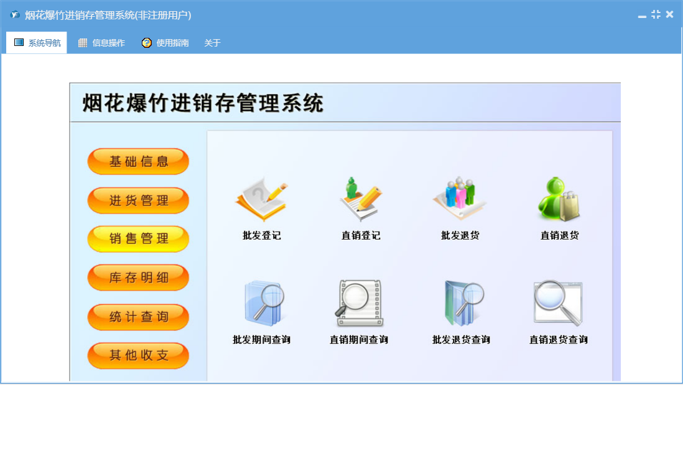Open the 批发退货 people icon

(x=460, y=198)
